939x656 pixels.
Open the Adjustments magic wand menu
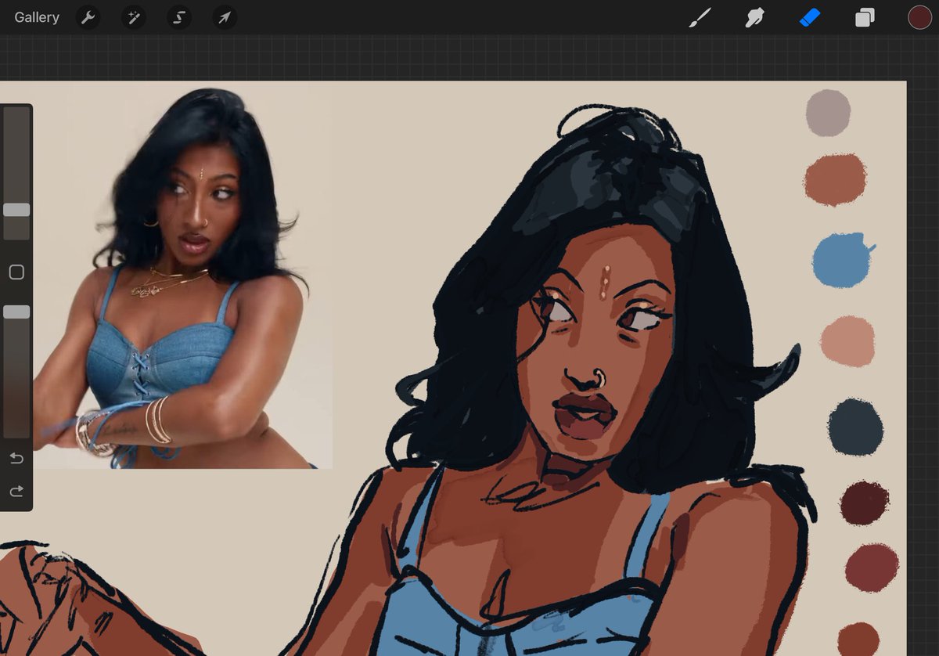click(133, 17)
